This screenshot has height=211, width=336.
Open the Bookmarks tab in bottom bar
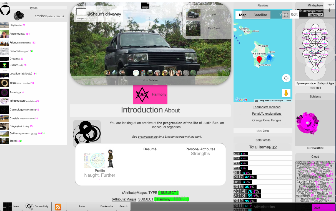(107, 206)
